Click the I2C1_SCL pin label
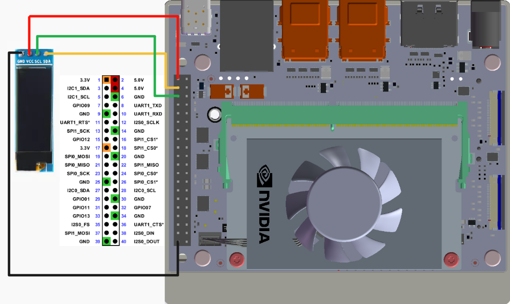 [x=78, y=97]
